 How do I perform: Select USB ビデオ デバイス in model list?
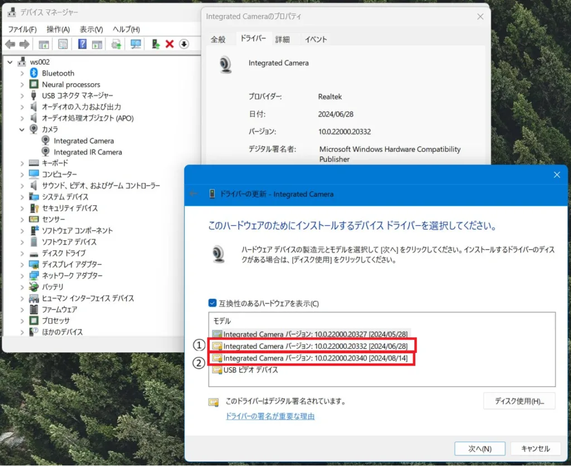click(250, 370)
